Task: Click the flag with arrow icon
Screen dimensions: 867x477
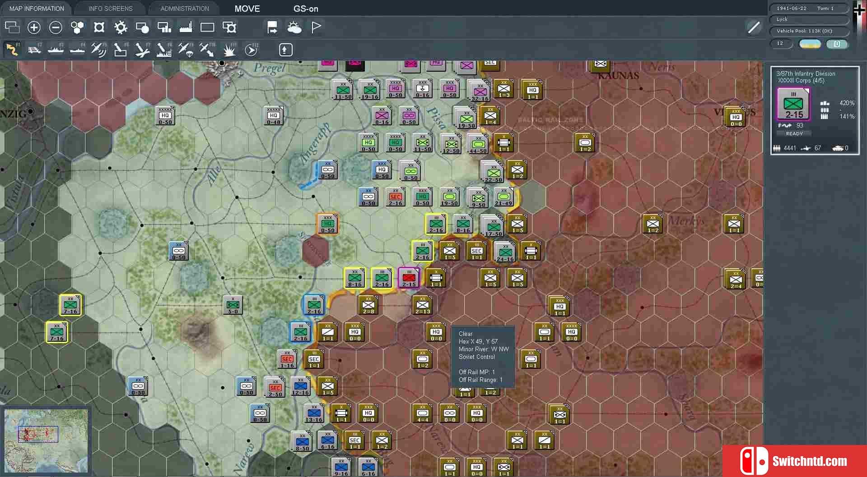Action: [272, 28]
